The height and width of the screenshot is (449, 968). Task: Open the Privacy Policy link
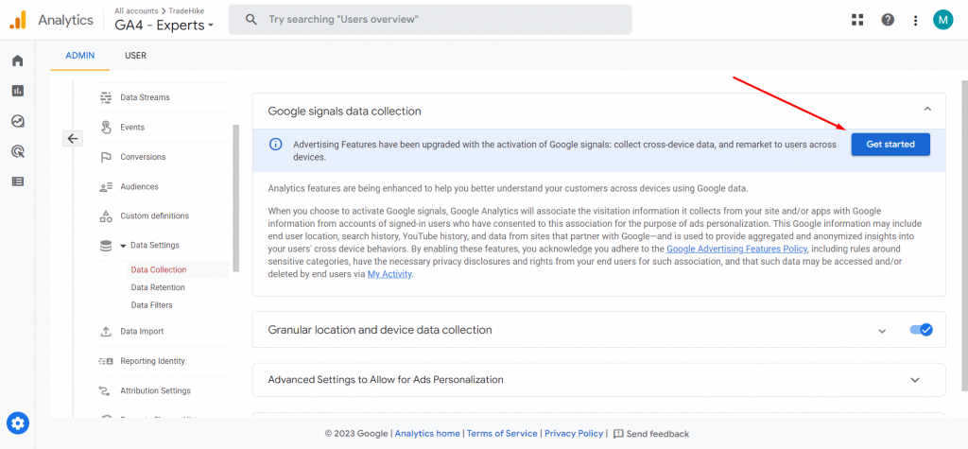(574, 434)
